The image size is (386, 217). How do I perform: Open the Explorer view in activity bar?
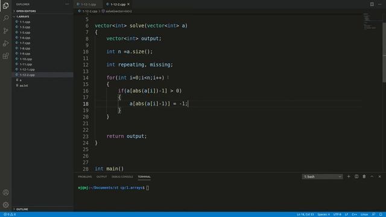tap(5, 5)
